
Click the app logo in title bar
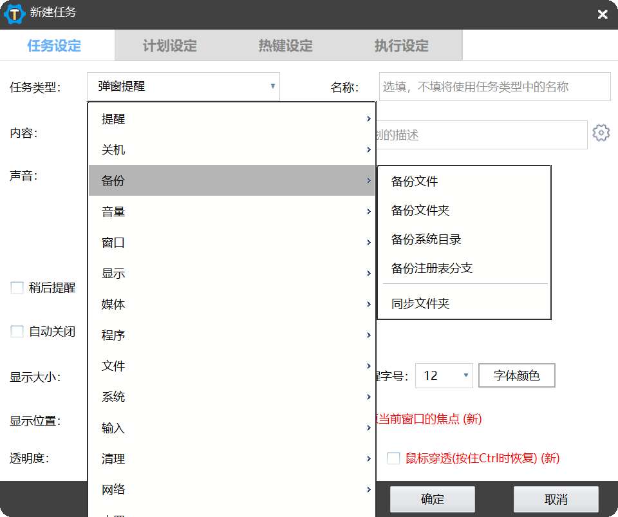[x=14, y=14]
